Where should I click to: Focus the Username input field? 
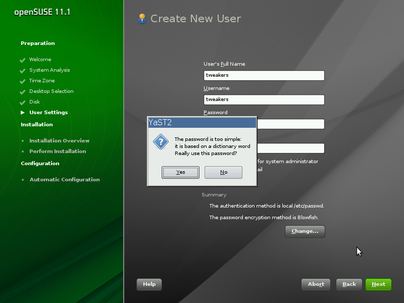[264, 99]
